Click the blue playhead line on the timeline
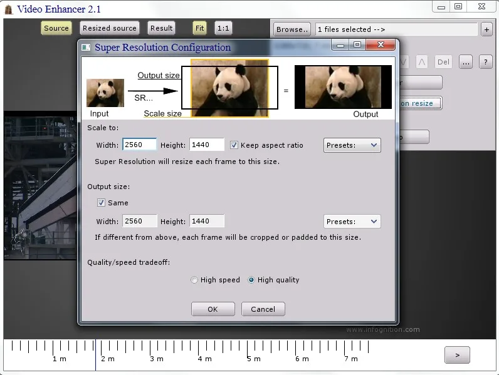 pos(95,355)
